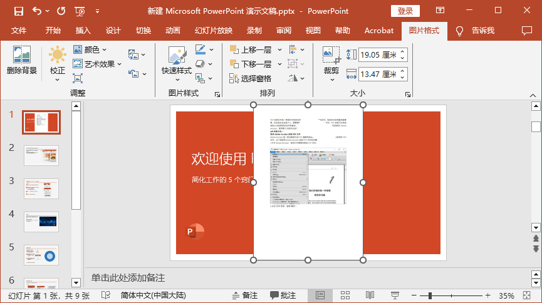This screenshot has height=303, width=542.
Task: Open the 文件 menu
Action: point(19,31)
